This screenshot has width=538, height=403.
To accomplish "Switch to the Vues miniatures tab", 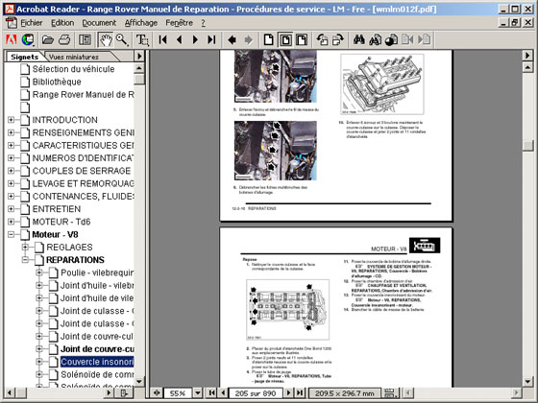I will [74, 57].
